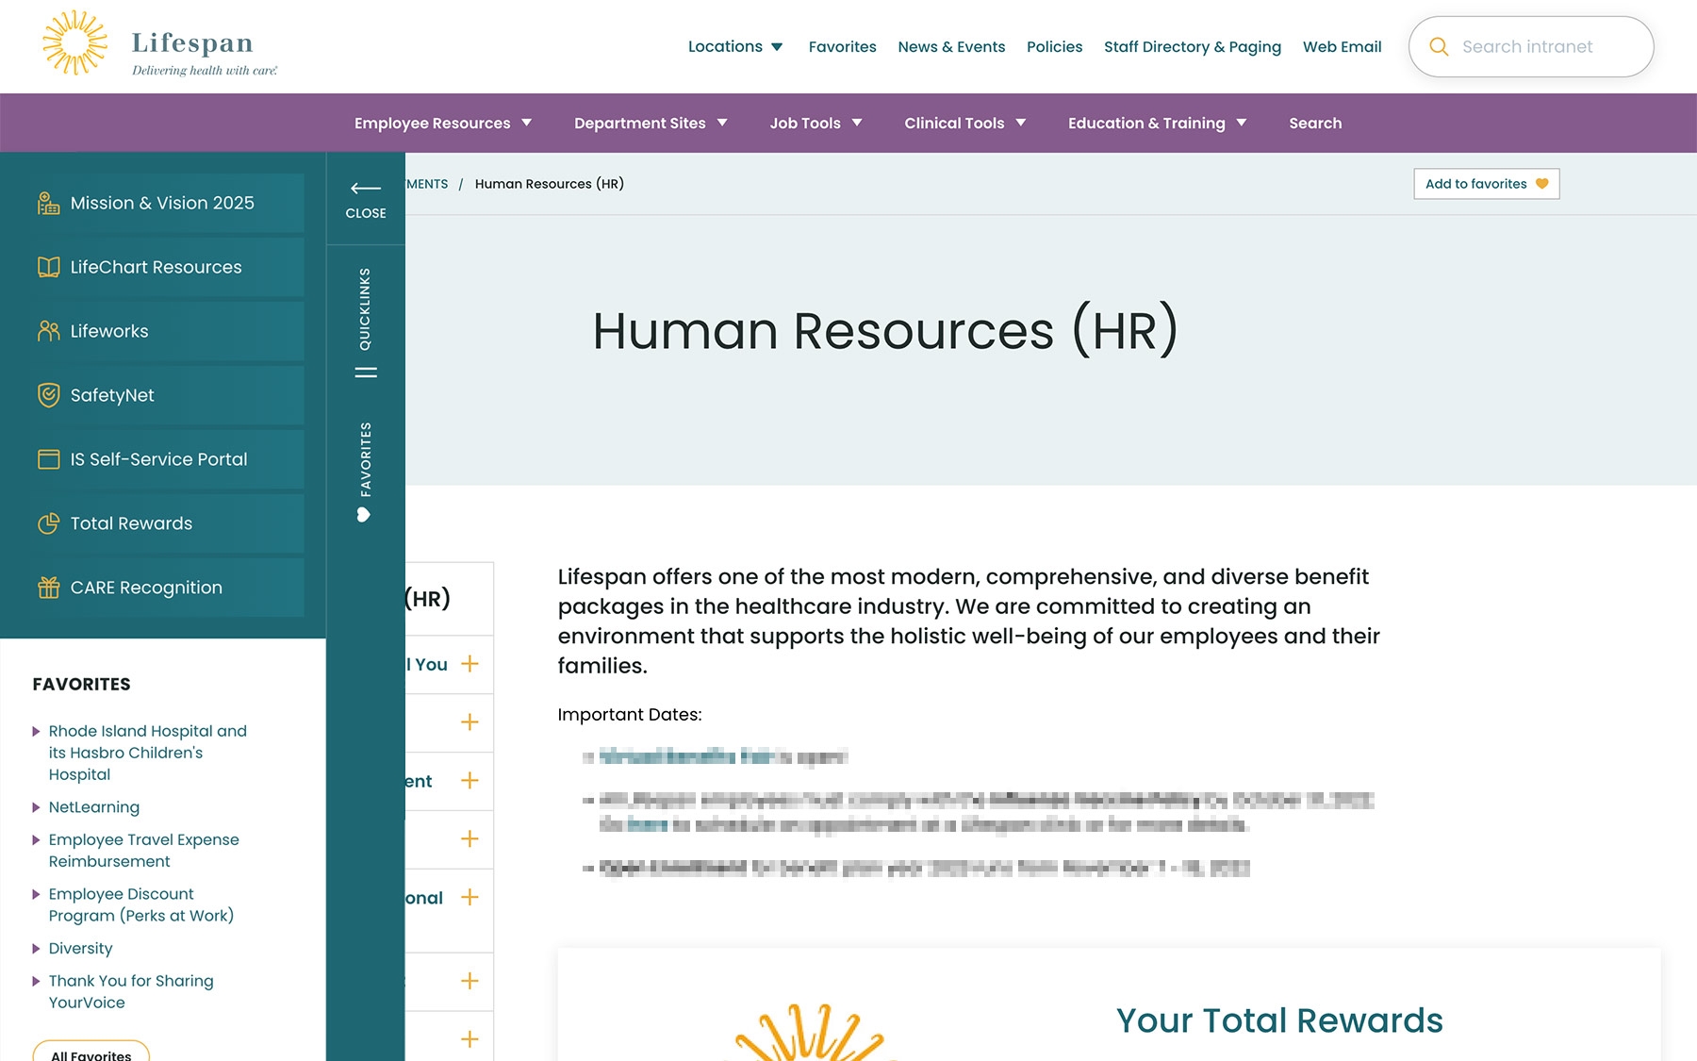Select the CARE Recognition gift icon
Viewport: 1697px width, 1061px height.
click(x=48, y=588)
